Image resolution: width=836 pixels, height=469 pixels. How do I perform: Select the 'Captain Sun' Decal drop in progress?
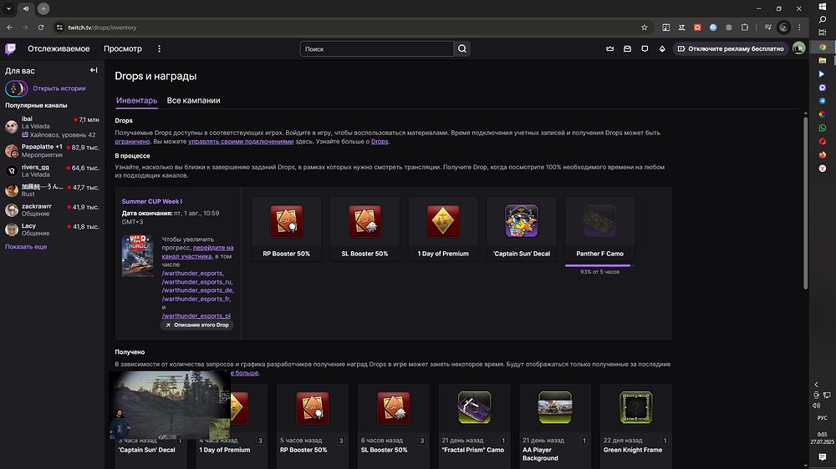pyautogui.click(x=522, y=221)
